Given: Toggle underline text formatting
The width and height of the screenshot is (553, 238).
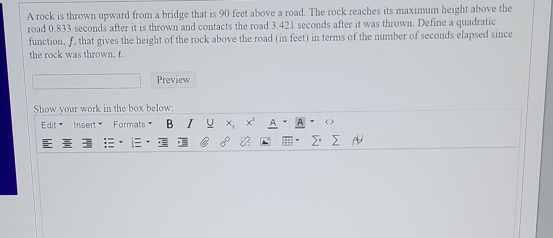Looking at the screenshot, I should coord(210,123).
